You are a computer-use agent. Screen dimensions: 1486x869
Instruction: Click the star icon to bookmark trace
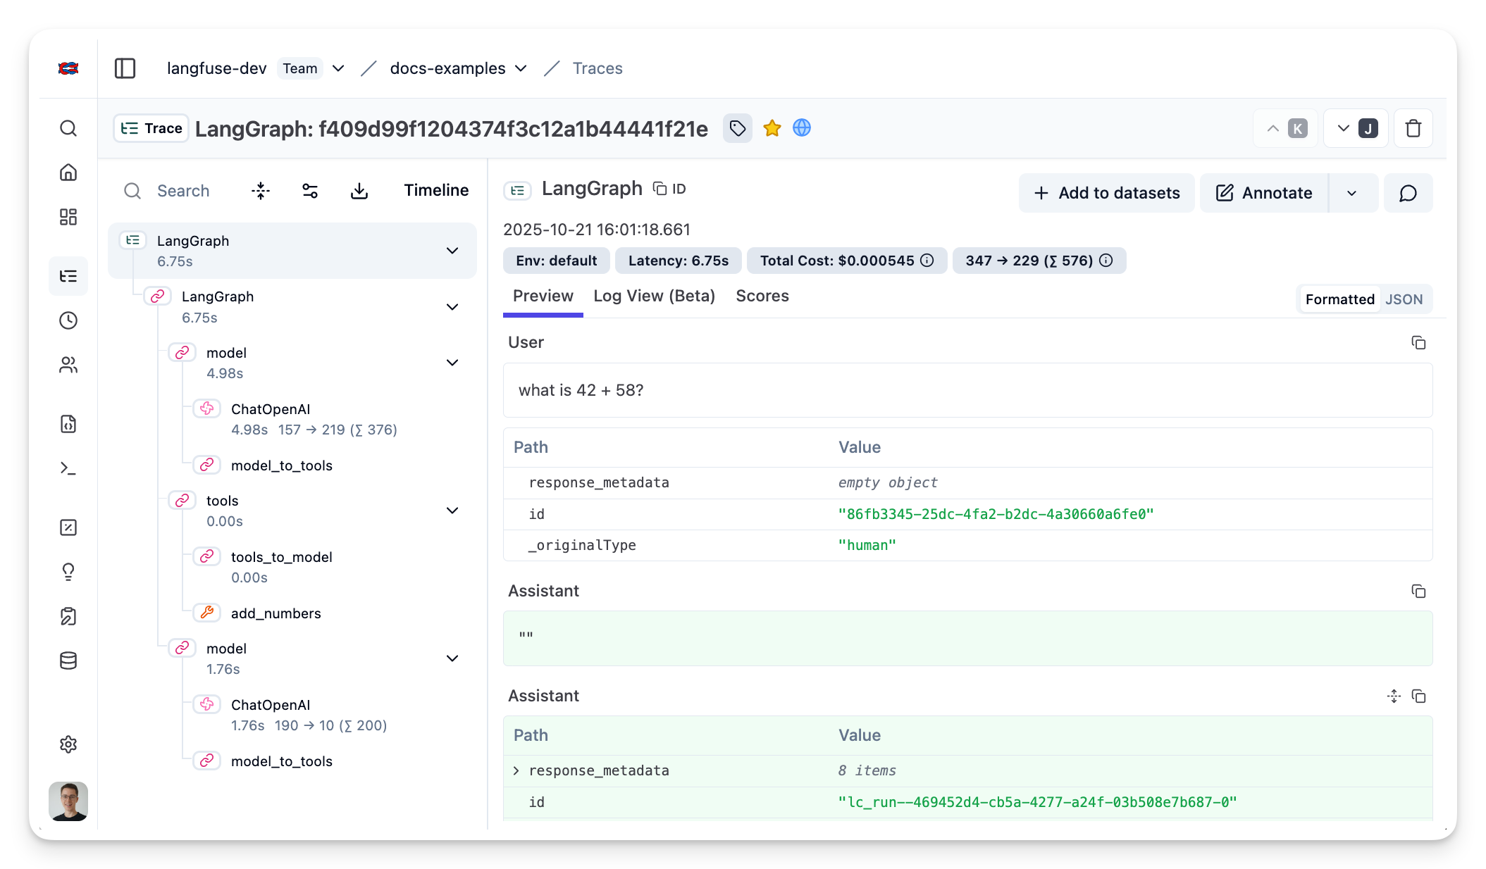(x=772, y=128)
